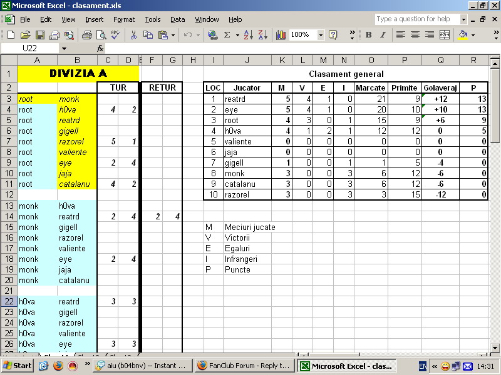Click the Cut scissors icon
The height and width of the screenshot is (375, 501).
tap(133, 35)
